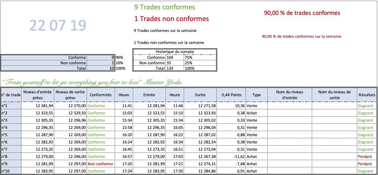Select the Type cell Achat for n°10
378x175 pixels.
[x=256, y=171]
